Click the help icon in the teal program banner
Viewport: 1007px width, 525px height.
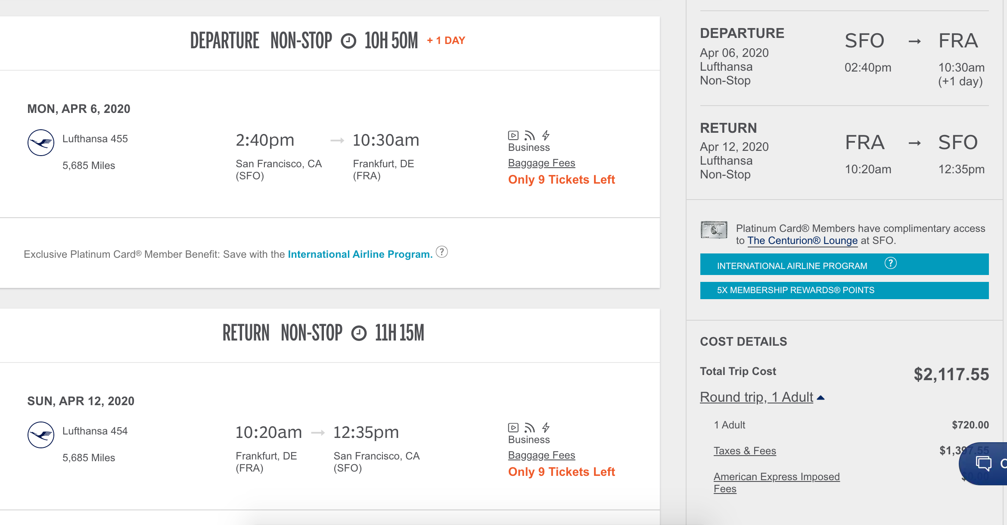(x=890, y=263)
